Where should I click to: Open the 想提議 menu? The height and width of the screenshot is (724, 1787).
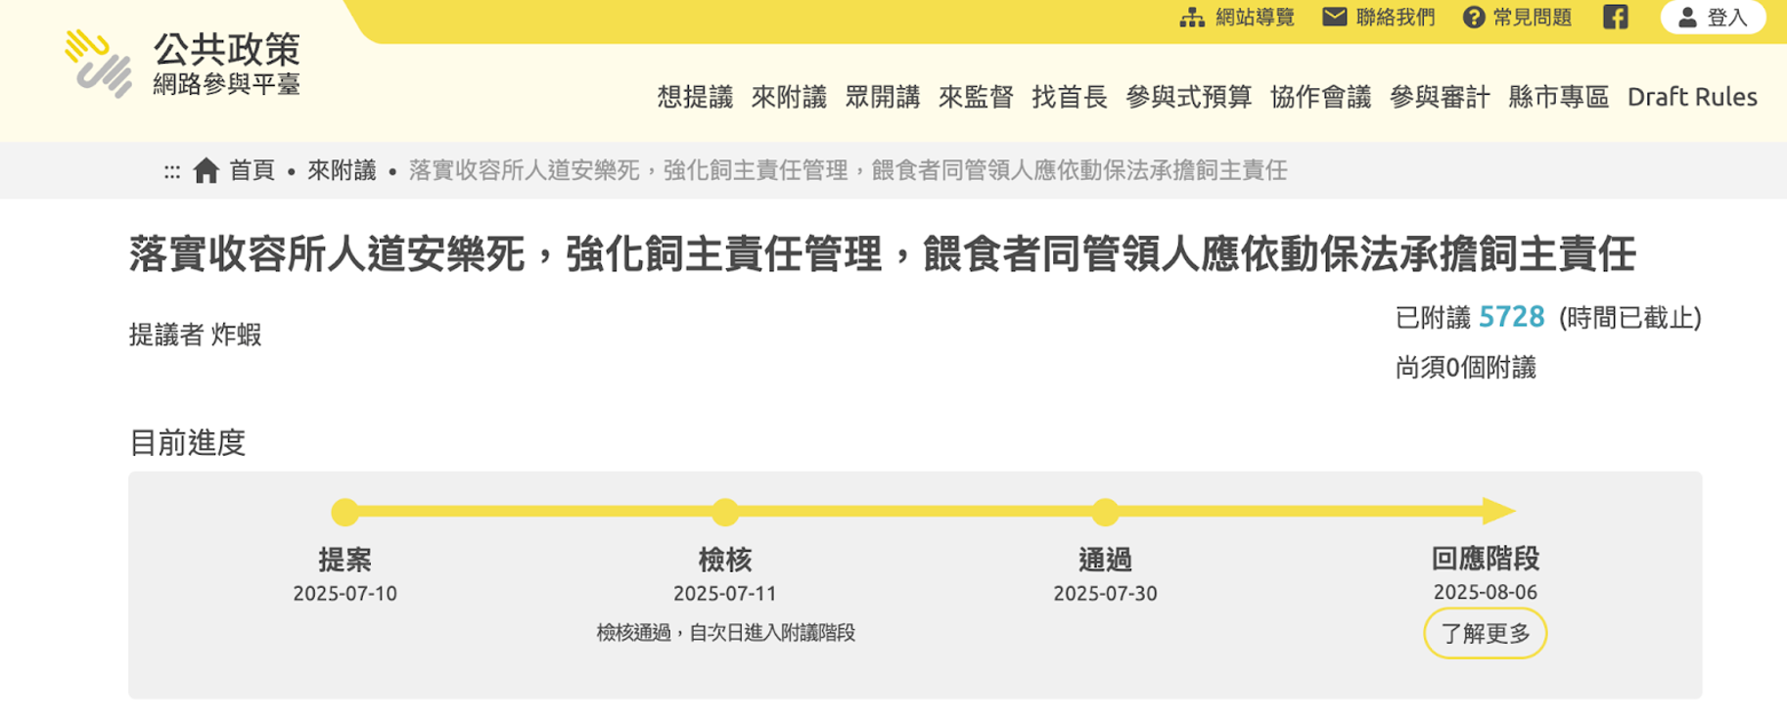(695, 97)
